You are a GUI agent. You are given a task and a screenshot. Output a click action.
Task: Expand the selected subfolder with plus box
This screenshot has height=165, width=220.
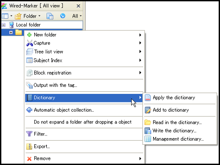click(x=11, y=32)
